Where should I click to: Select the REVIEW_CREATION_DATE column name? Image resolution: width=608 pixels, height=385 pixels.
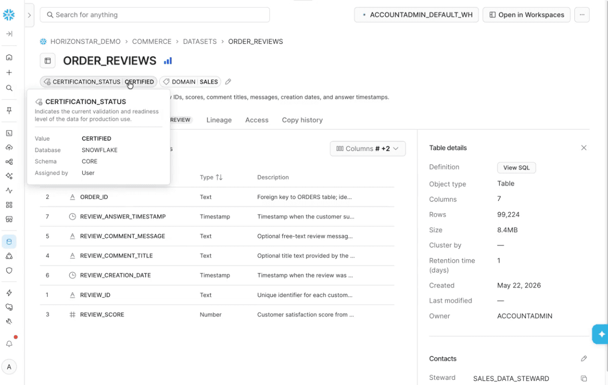coord(116,275)
